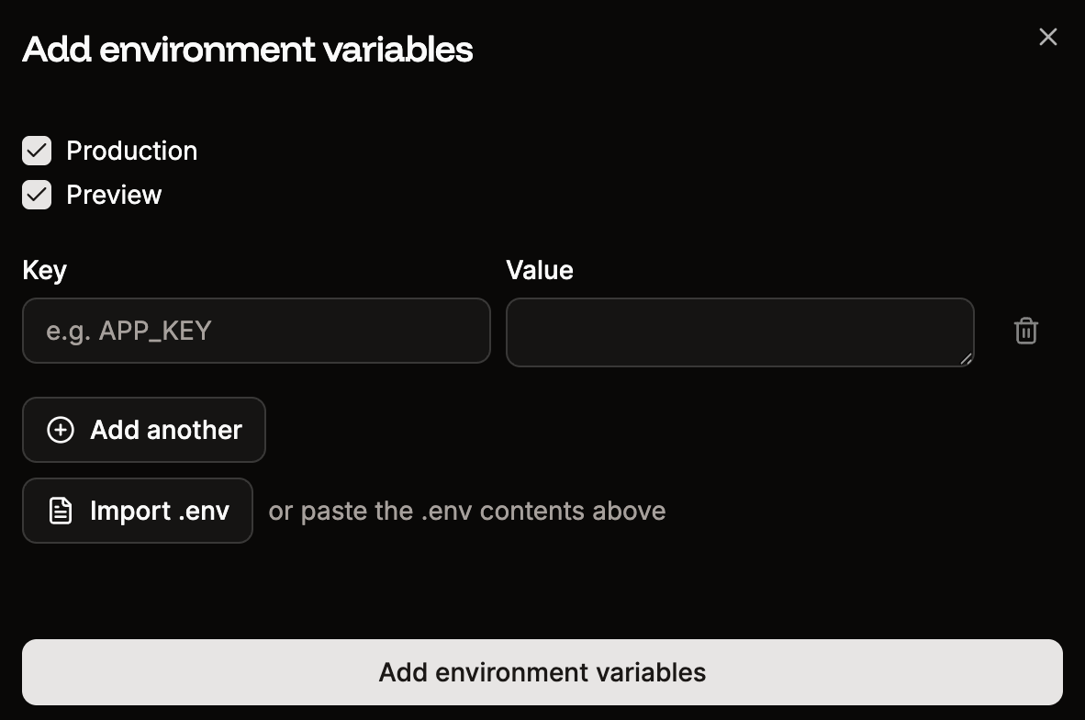Viewport: 1085px width, 720px height.
Task: Click the Preview label to toggle it
Action: (113, 195)
